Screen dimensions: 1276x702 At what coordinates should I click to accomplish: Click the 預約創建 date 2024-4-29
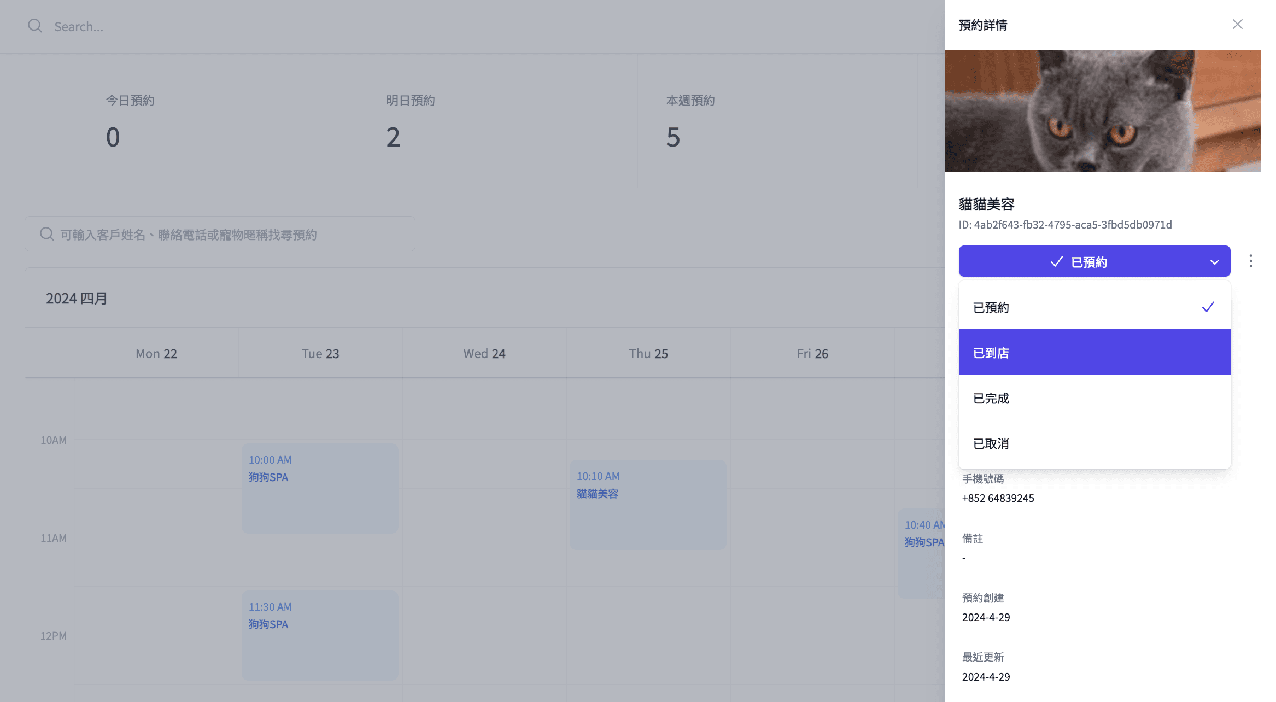[986, 617]
